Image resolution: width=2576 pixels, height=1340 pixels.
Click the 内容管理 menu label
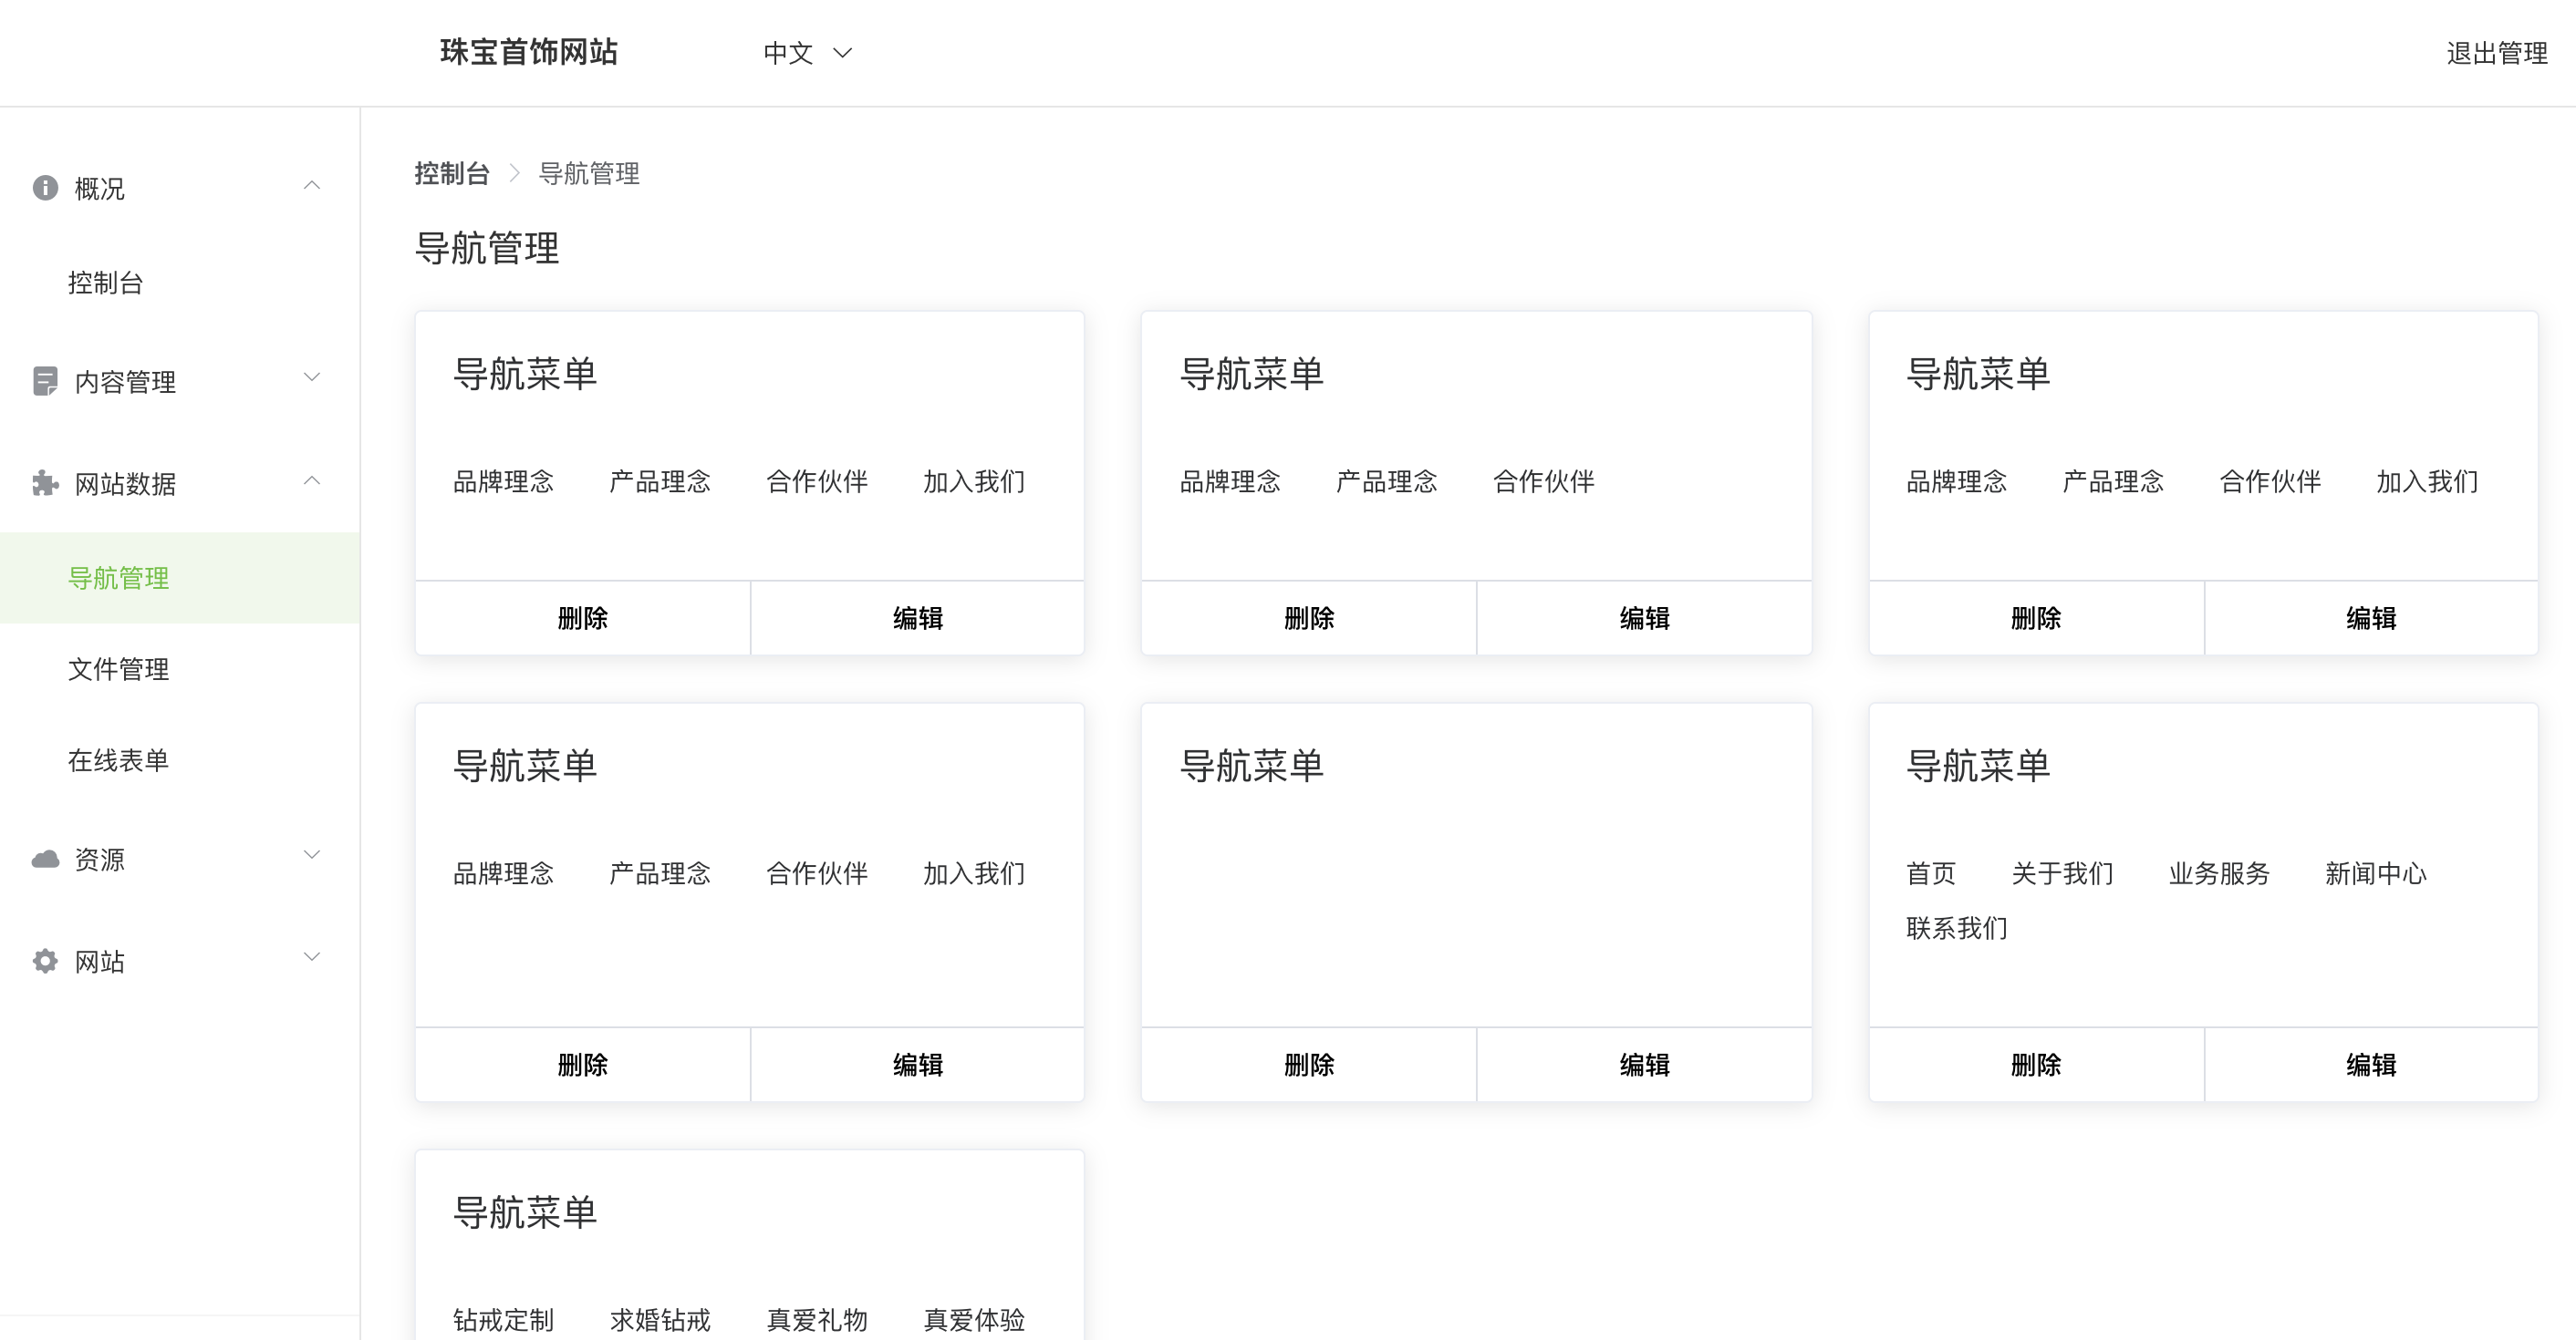[x=125, y=382]
